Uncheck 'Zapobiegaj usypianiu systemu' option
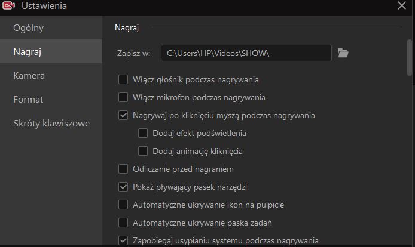 123,240
